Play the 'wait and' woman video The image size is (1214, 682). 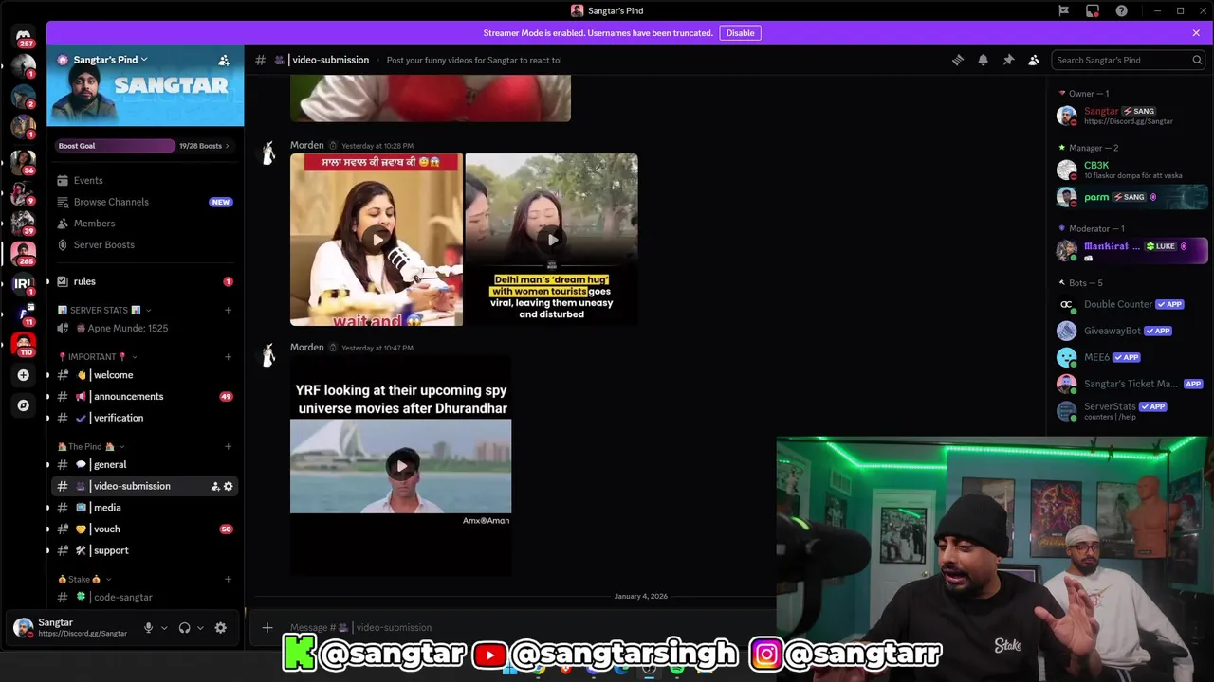(377, 240)
